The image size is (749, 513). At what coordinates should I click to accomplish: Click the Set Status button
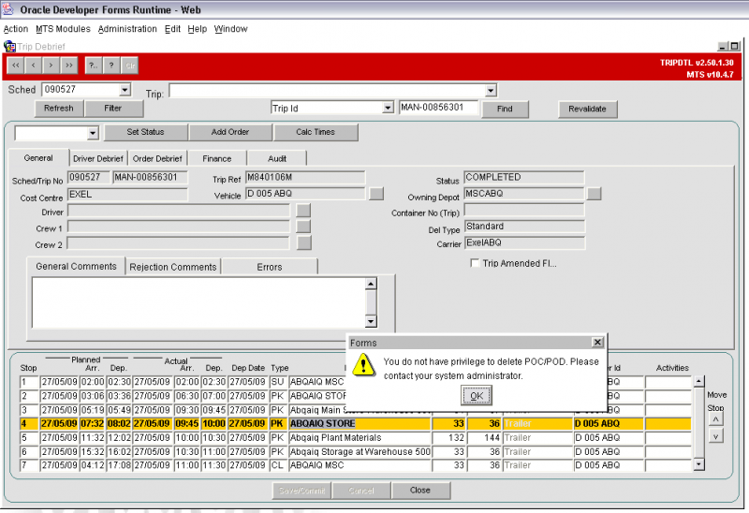click(x=145, y=132)
